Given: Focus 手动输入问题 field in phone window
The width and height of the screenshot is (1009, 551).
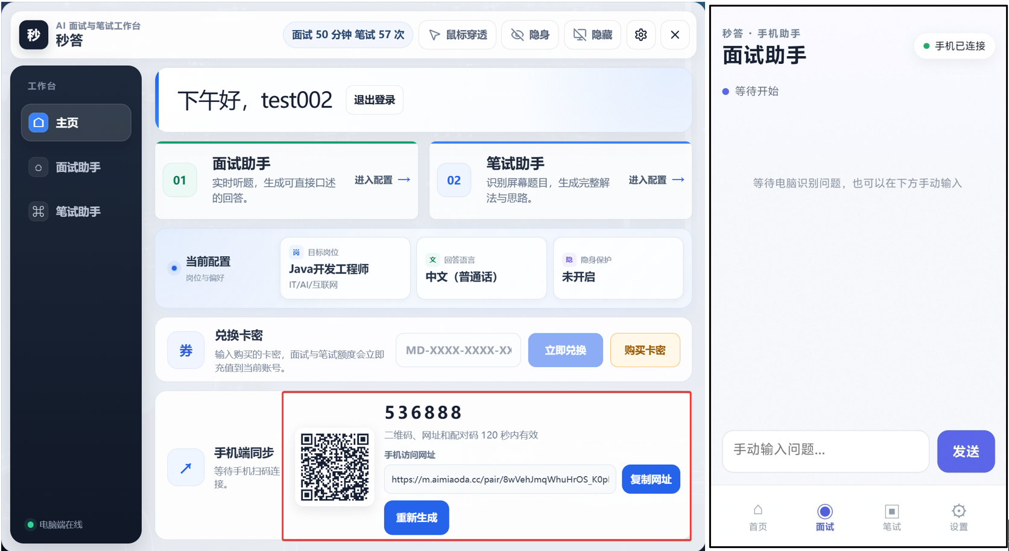Looking at the screenshot, I should point(826,451).
